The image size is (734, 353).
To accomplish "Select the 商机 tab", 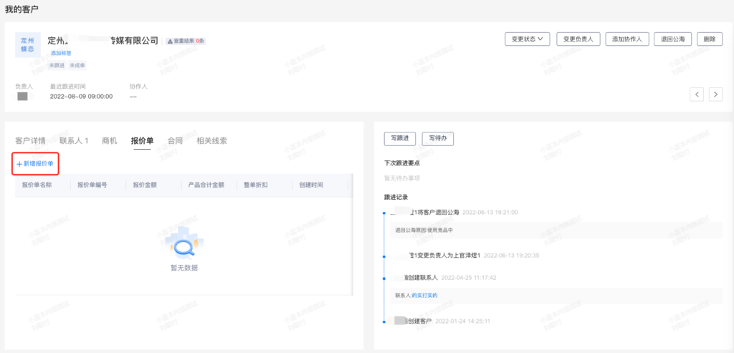I will 110,141.
